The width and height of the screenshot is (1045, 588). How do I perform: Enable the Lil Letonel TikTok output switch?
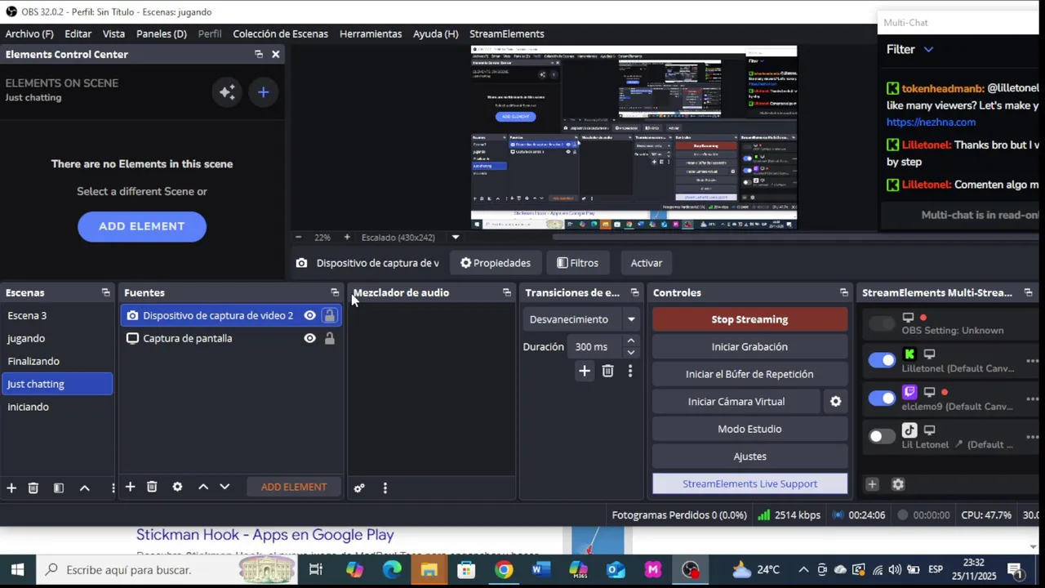882,437
